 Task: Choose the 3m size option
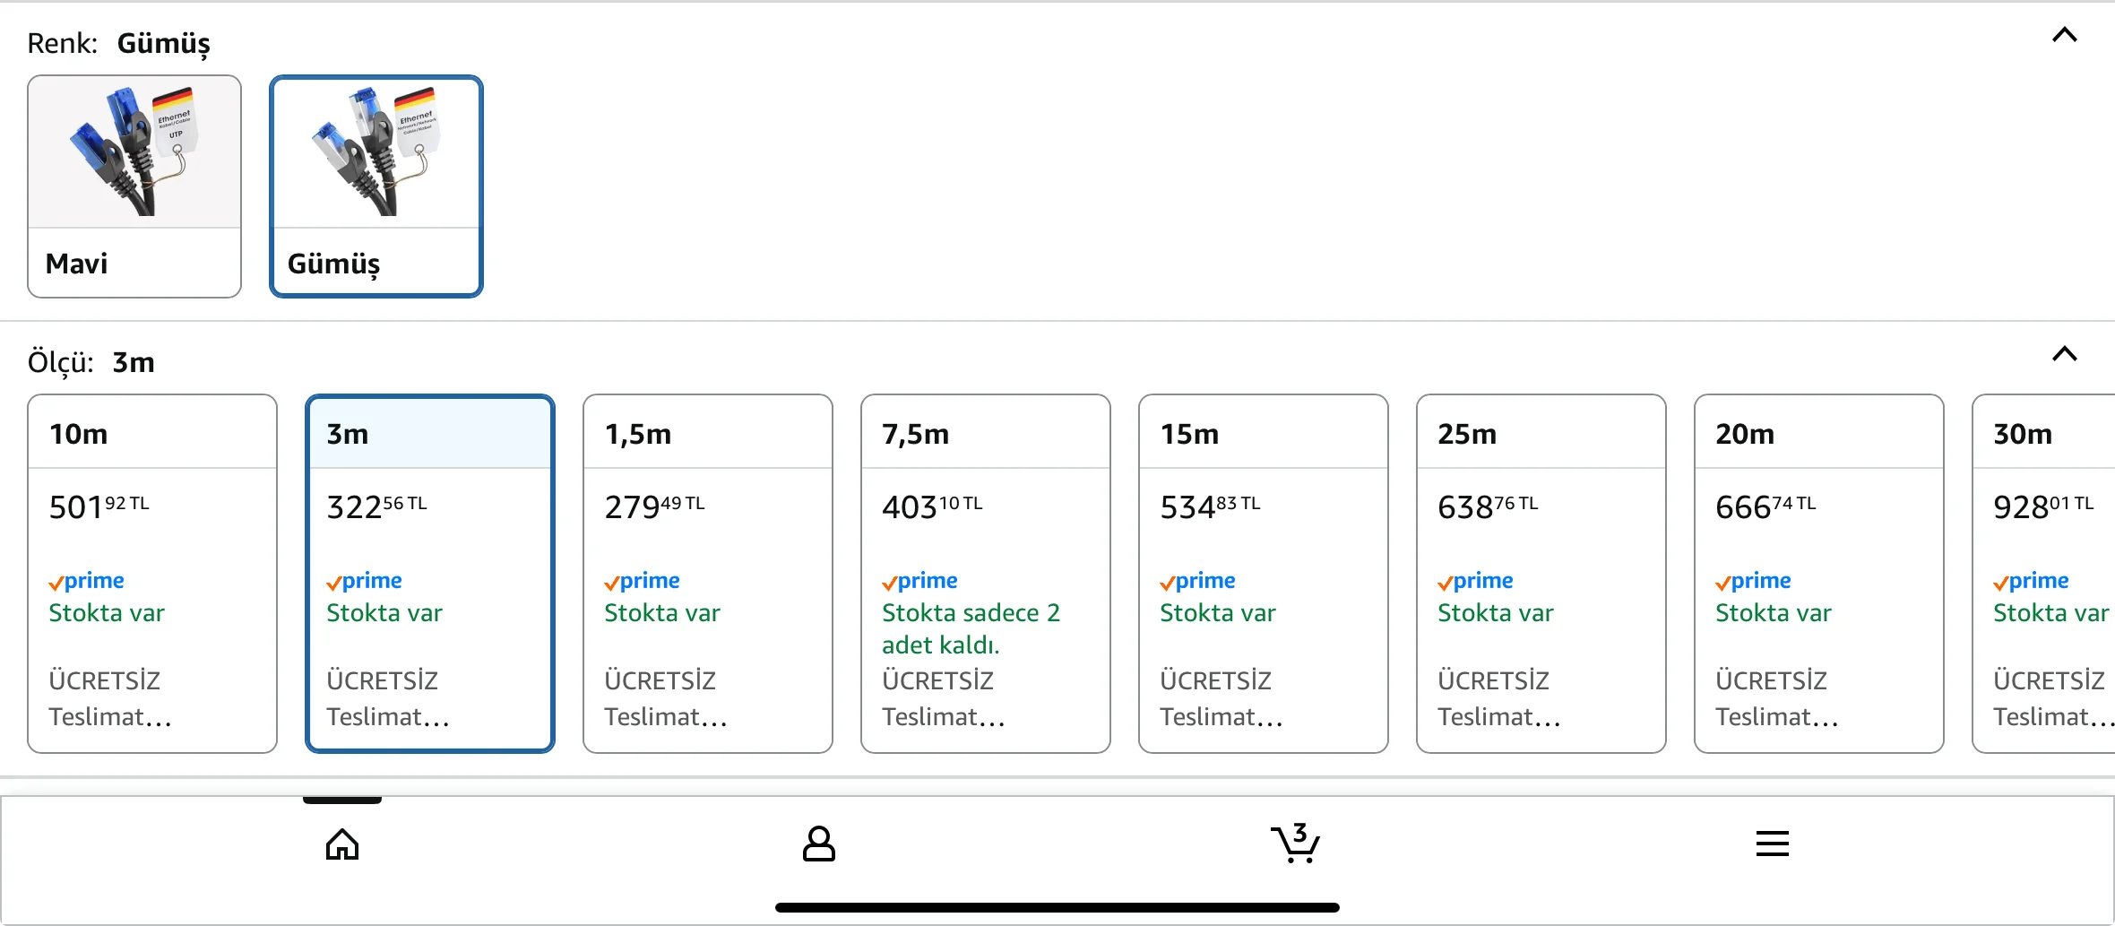click(x=430, y=434)
